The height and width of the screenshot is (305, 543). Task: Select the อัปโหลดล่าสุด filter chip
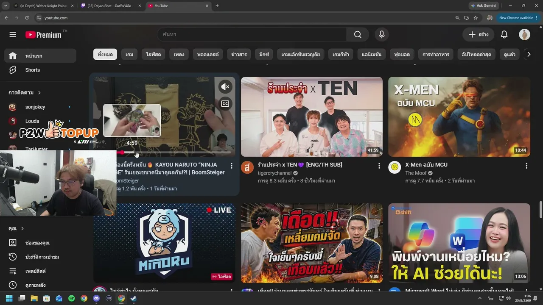pos(476,54)
